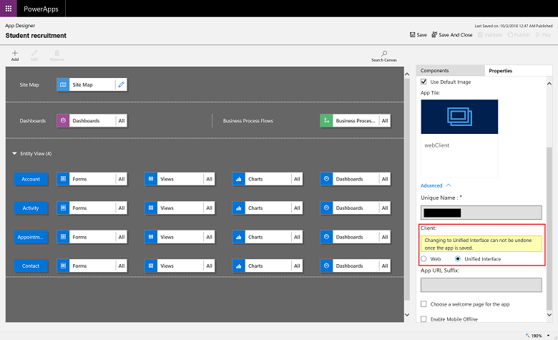Select the purple Dashboards tile icon
Image resolution: width=558 pixels, height=340 pixels.
tap(64, 121)
